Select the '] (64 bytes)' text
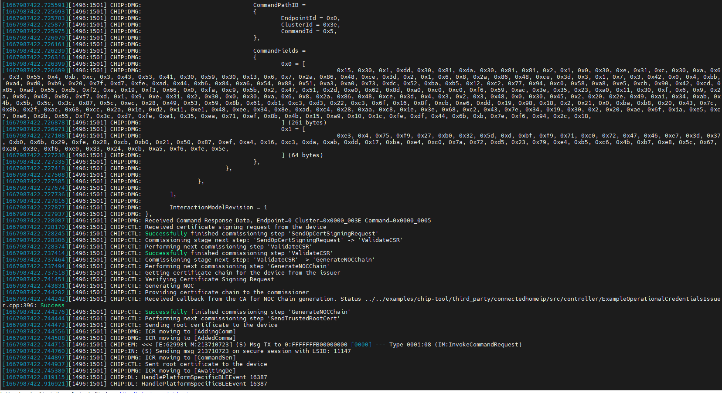722x393 pixels. (302, 155)
